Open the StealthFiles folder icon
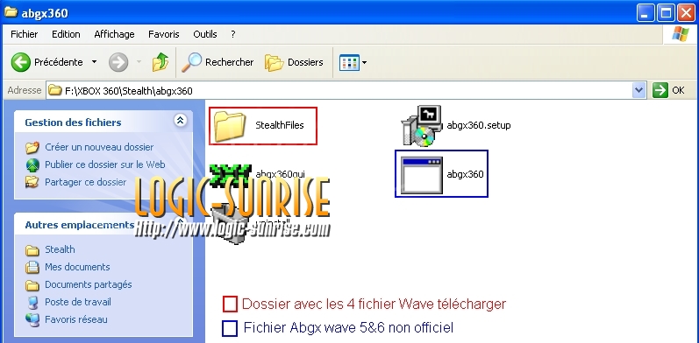The height and width of the screenshot is (343, 699). point(230,126)
